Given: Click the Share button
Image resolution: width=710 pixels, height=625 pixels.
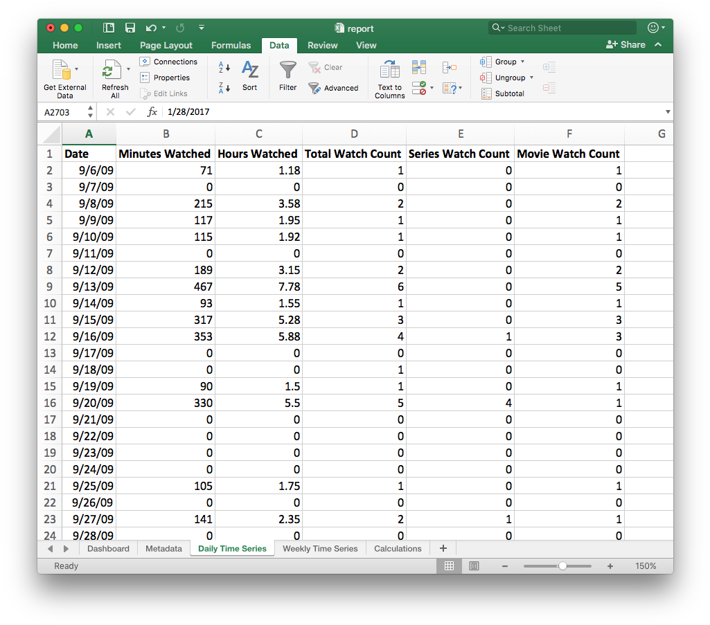Looking at the screenshot, I should pyautogui.click(x=625, y=45).
